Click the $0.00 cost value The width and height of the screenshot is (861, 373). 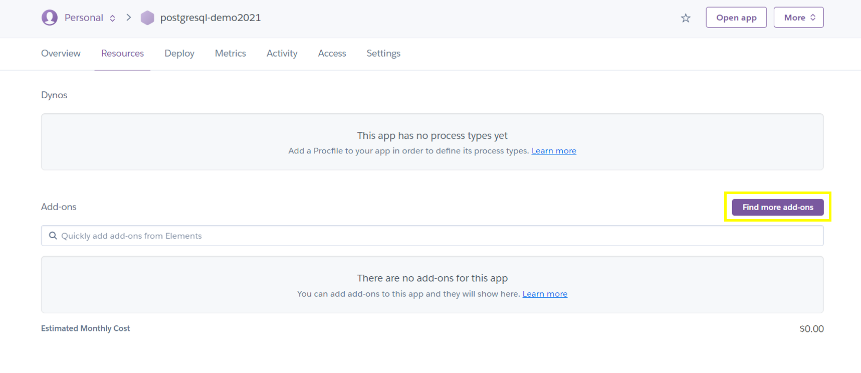pos(811,329)
